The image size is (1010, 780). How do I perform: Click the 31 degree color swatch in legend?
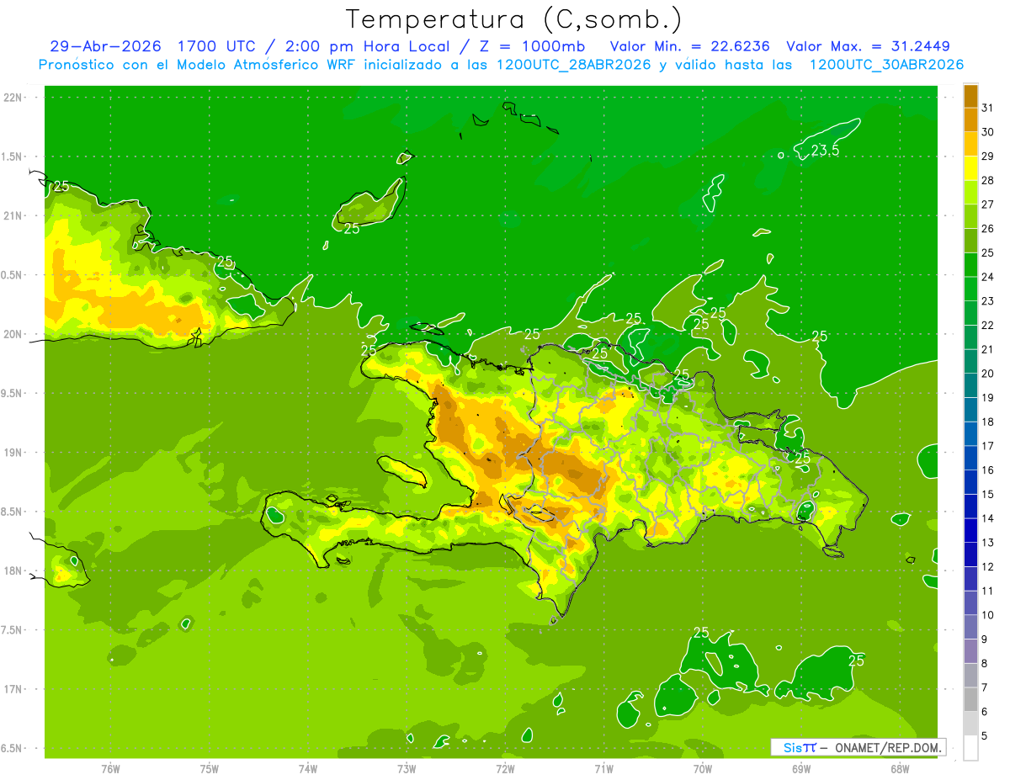pyautogui.click(x=970, y=96)
